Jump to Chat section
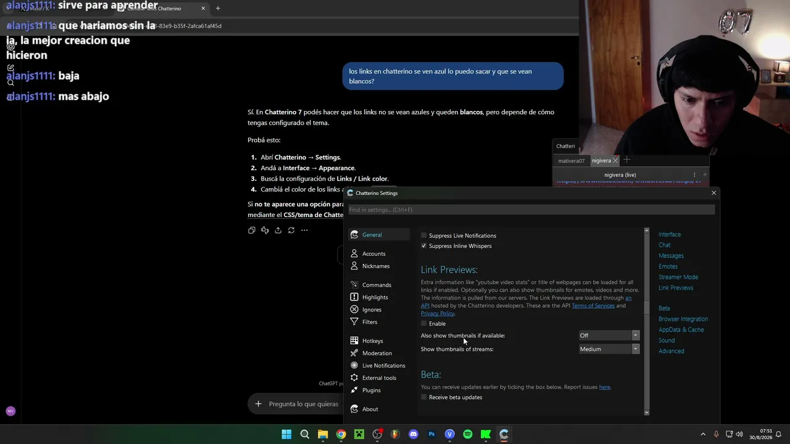The width and height of the screenshot is (790, 444). (665, 245)
